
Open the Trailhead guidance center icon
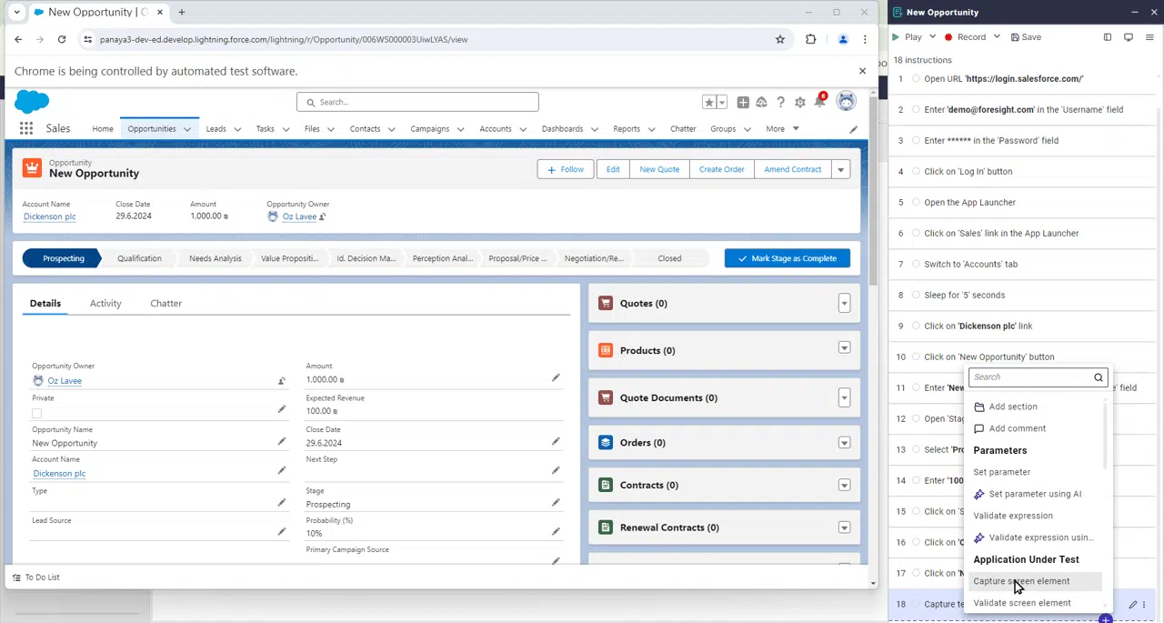click(x=762, y=103)
